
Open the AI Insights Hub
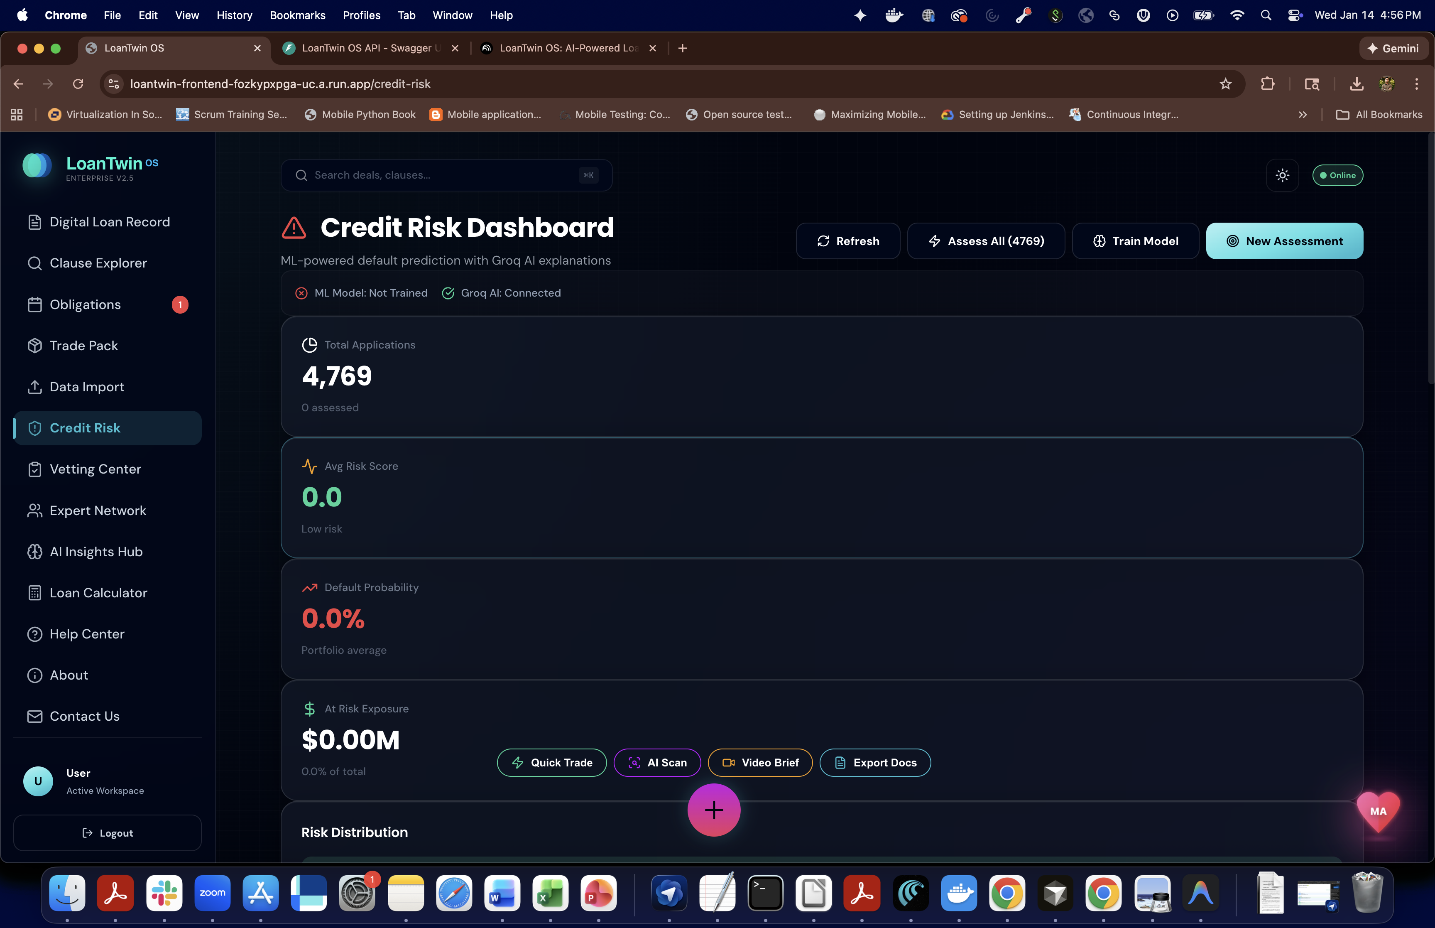pyautogui.click(x=96, y=551)
